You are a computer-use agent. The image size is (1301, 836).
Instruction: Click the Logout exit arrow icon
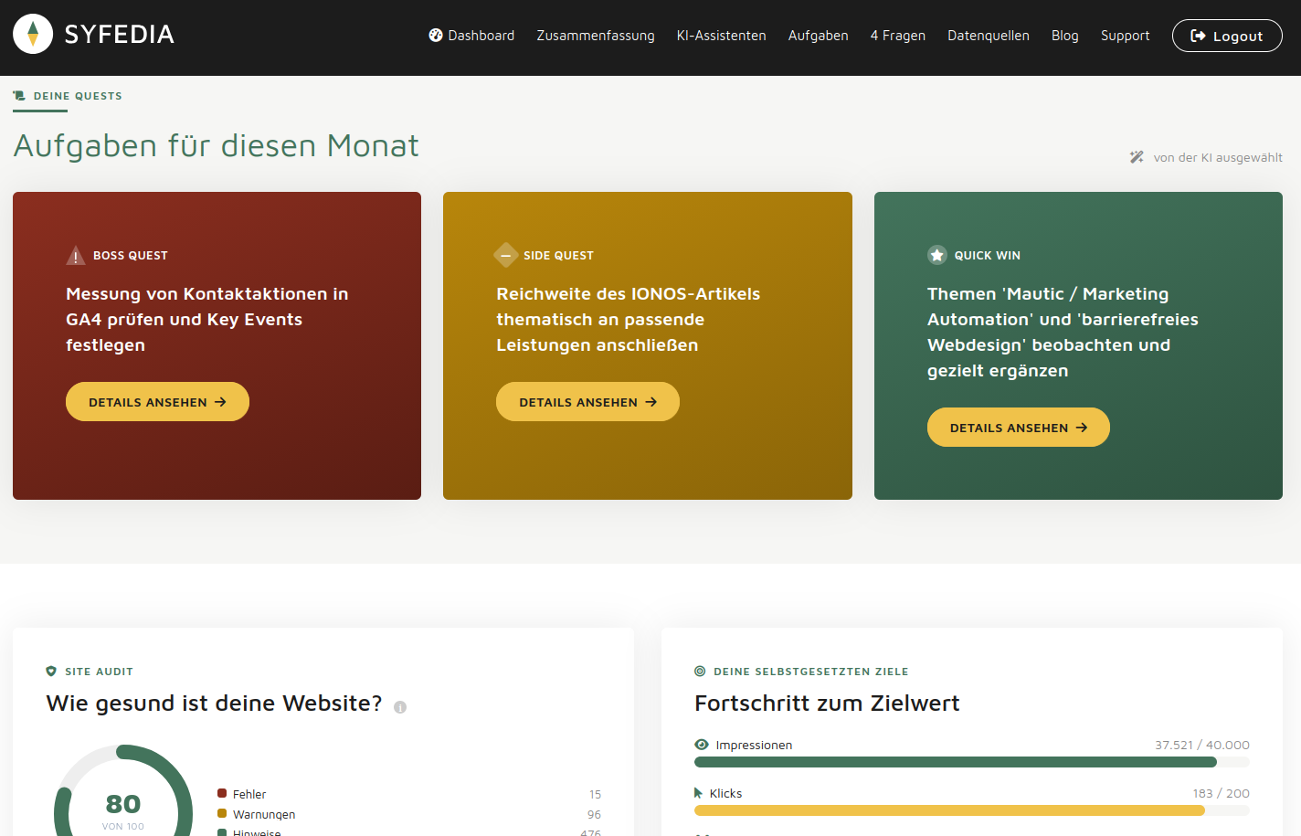click(x=1198, y=36)
